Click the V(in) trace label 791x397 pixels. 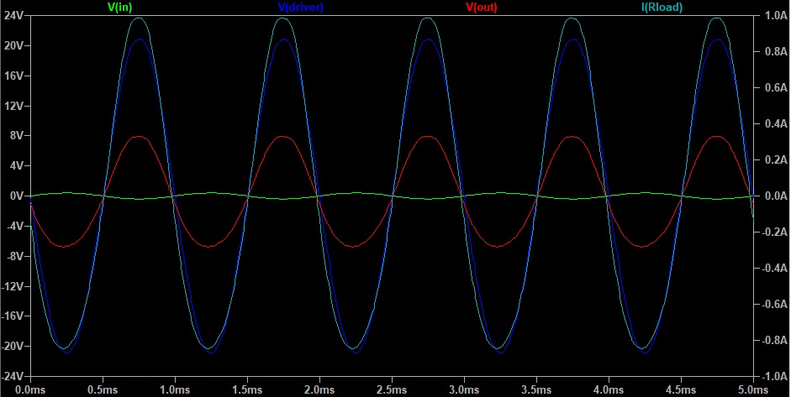[x=120, y=7]
